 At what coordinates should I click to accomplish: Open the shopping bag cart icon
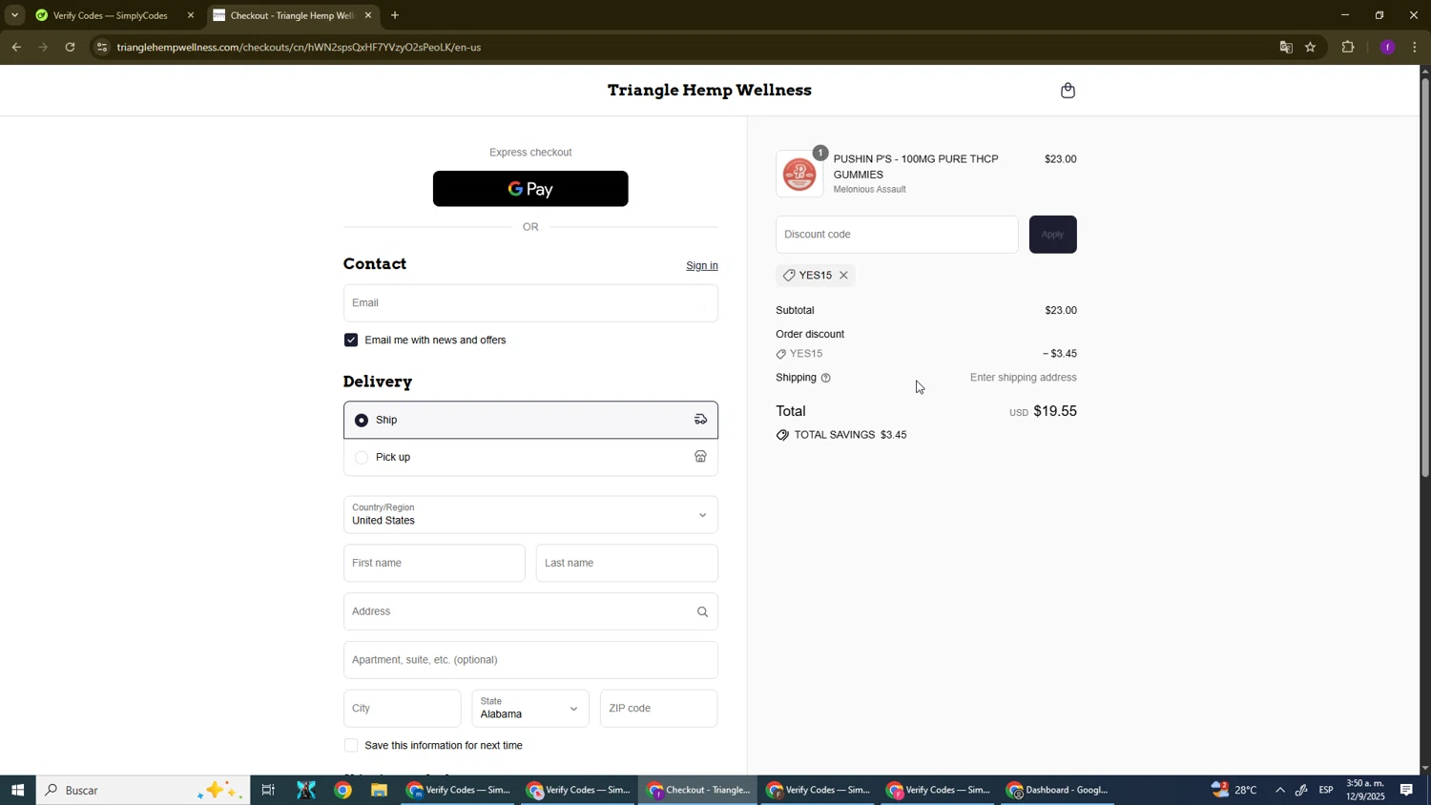(x=1068, y=91)
